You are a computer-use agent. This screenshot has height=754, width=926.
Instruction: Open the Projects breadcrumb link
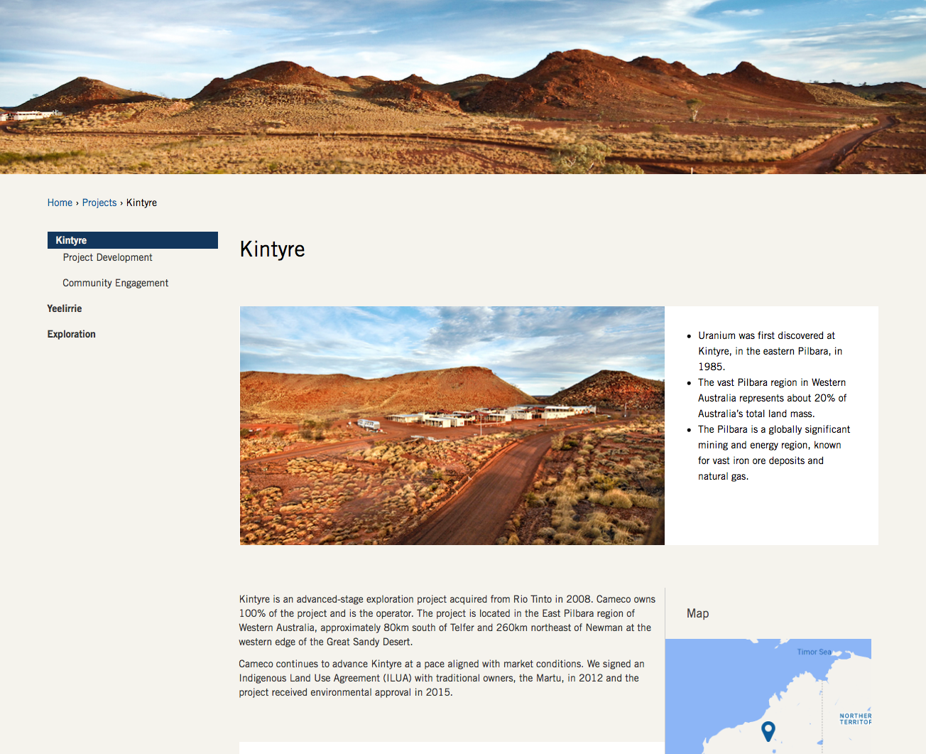[99, 203]
